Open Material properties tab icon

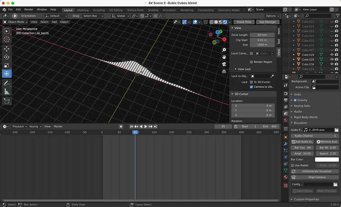pyautogui.click(x=286, y=177)
